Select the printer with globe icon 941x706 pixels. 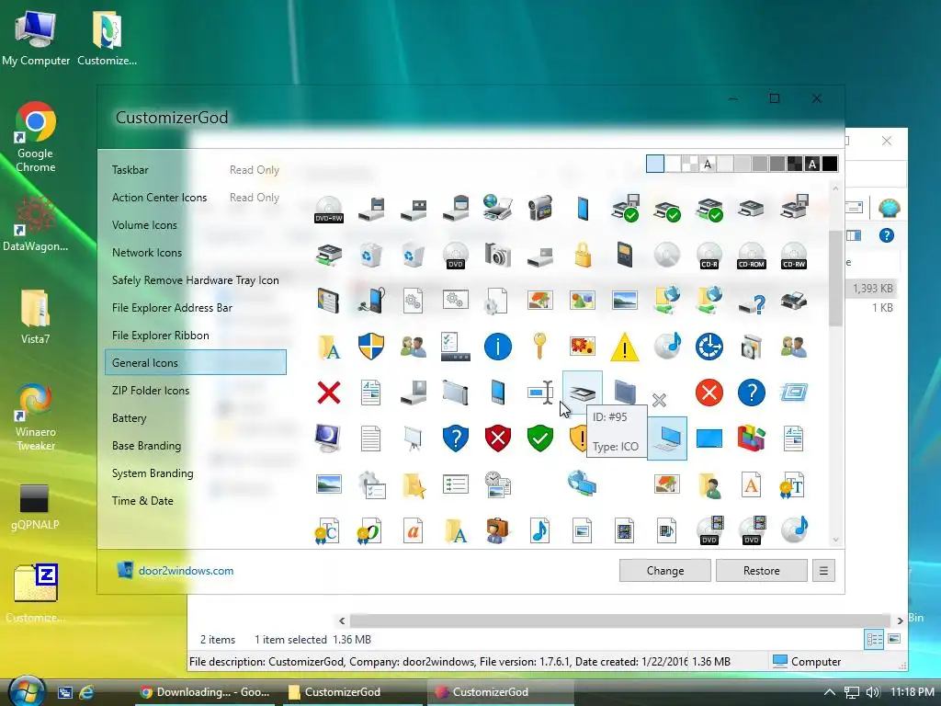497,208
